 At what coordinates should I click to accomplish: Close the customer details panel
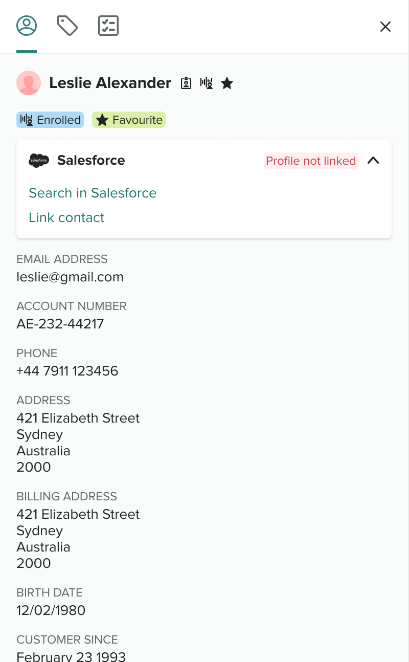pos(385,27)
